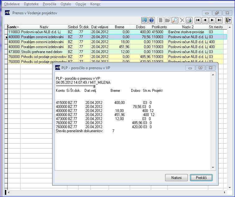Viewport: 235px width, 197px height.
Task: Select the row with konto 473000
Action: point(14,51)
